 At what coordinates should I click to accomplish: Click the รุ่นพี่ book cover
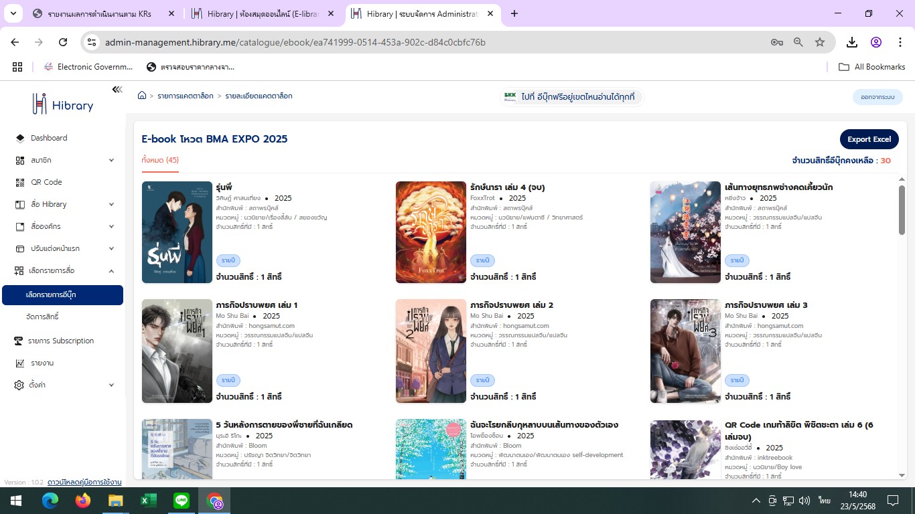coord(177,232)
